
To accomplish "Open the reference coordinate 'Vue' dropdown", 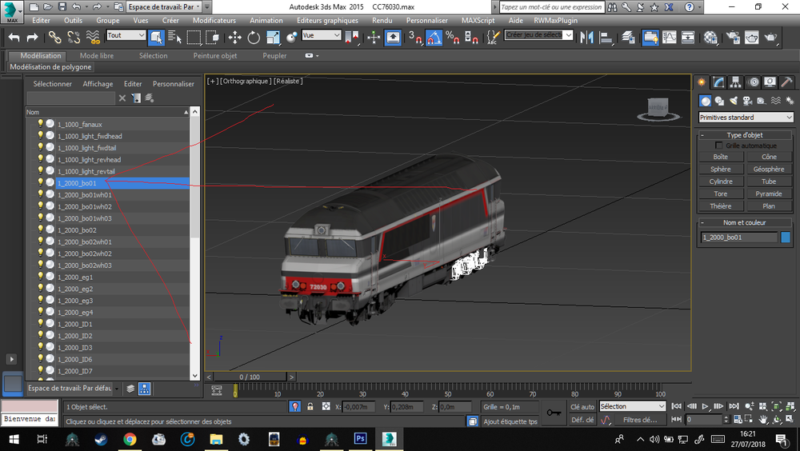I will [x=322, y=35].
